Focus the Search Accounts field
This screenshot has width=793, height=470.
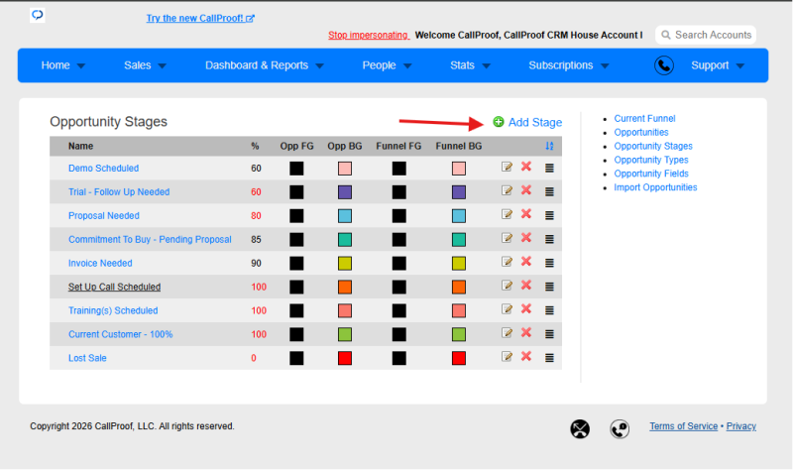[x=706, y=35]
